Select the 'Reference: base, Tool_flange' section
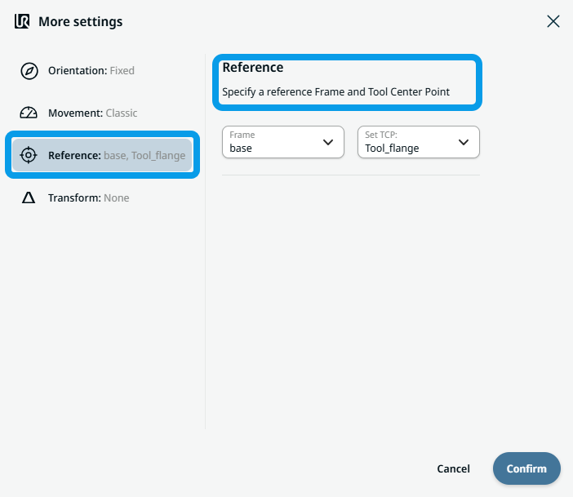This screenshot has width=573, height=497. coord(116,155)
